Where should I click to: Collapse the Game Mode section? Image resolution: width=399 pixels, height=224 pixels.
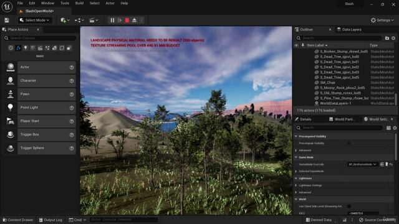296,157
